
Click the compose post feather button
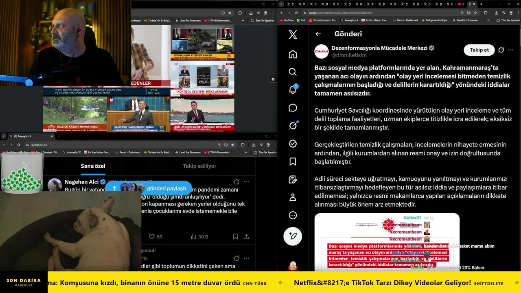click(293, 236)
